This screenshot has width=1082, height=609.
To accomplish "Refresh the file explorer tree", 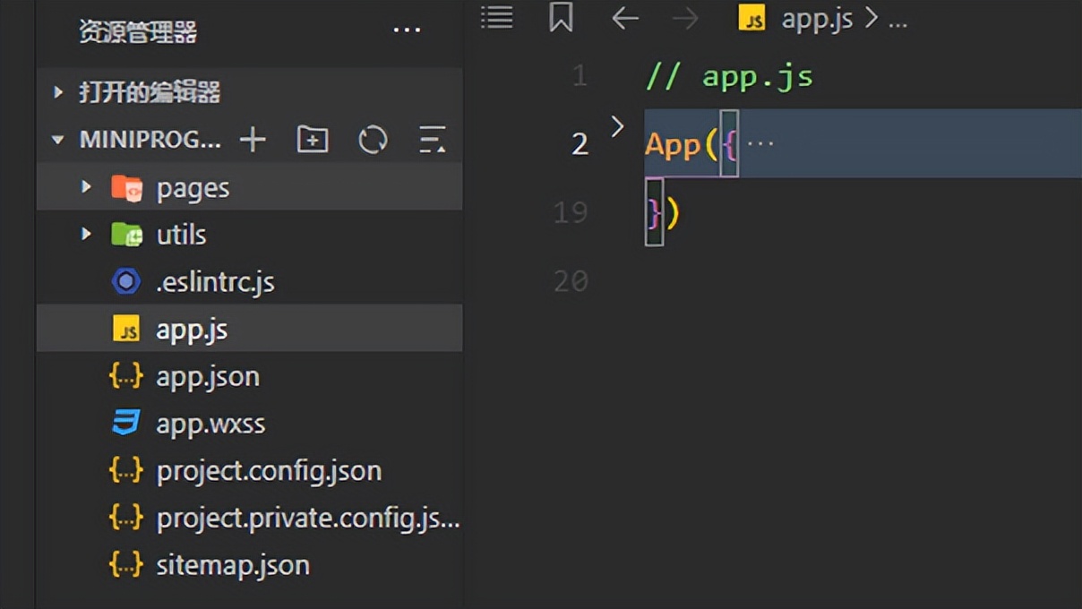I will 373,140.
